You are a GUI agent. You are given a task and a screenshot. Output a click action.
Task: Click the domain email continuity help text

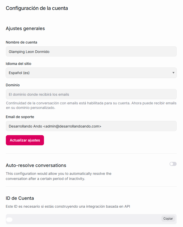91,105
